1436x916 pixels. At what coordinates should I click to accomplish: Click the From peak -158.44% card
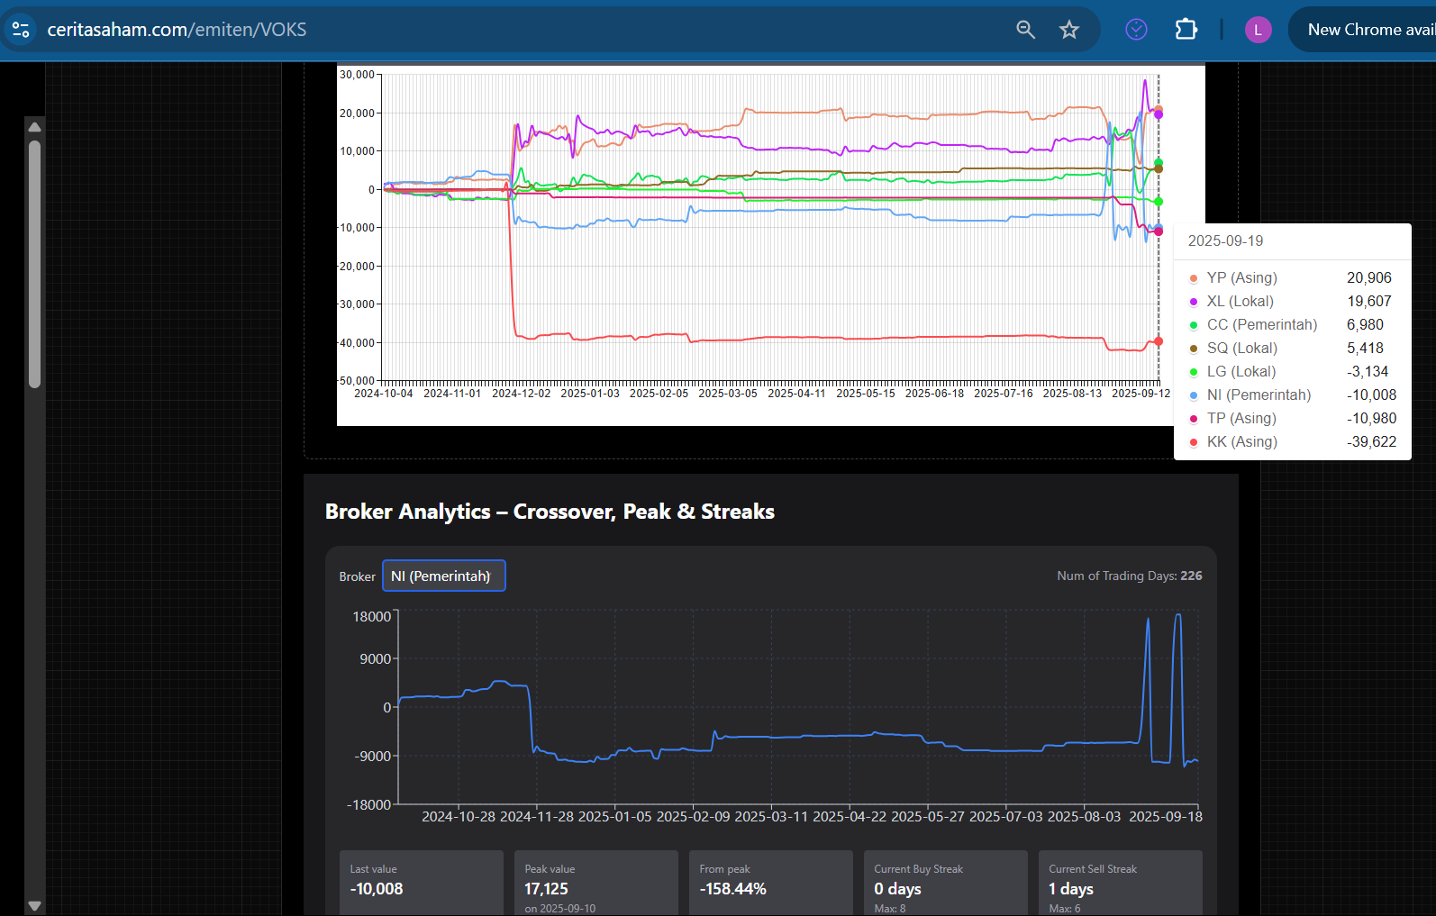[x=770, y=883]
